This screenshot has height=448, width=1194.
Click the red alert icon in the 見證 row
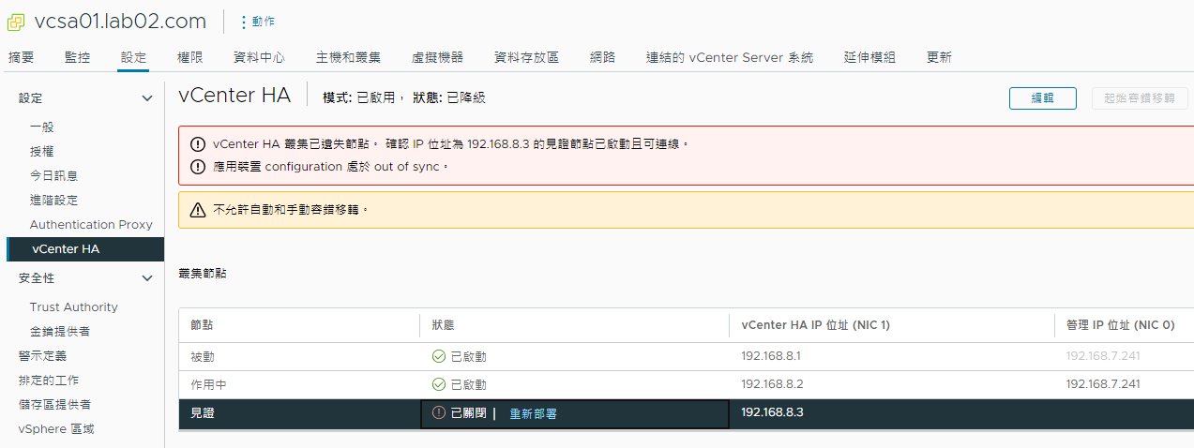[x=438, y=412]
